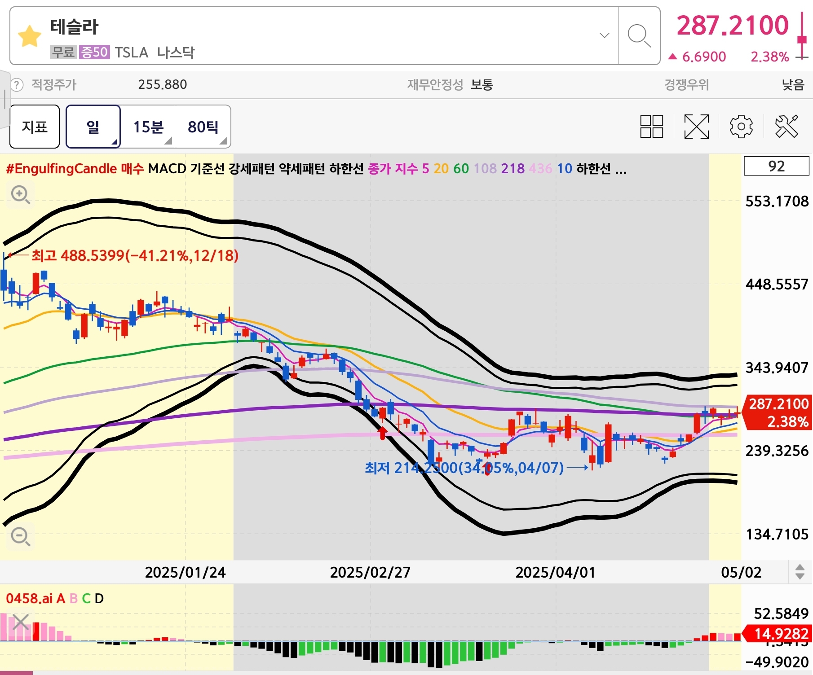Open chart settings gear

click(x=741, y=127)
